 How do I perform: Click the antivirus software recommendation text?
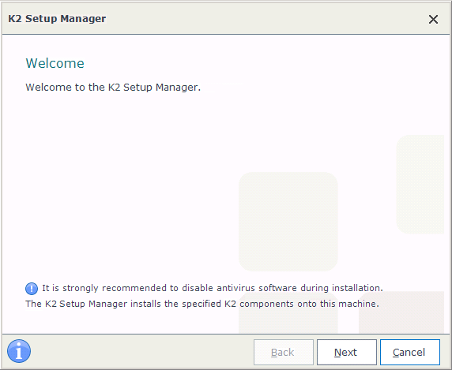(213, 288)
